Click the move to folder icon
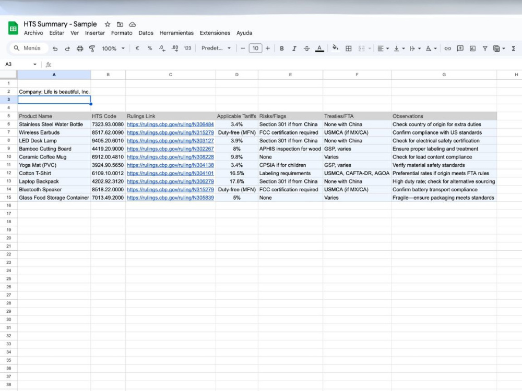 pos(120,25)
